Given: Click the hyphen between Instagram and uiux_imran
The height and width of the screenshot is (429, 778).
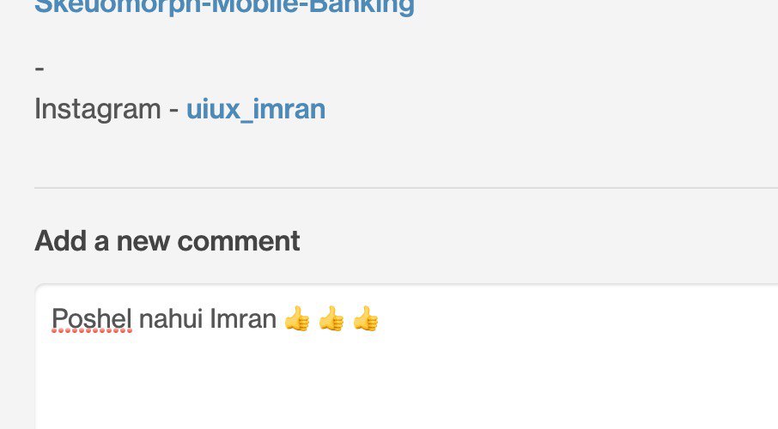Looking at the screenshot, I should pos(173,111).
